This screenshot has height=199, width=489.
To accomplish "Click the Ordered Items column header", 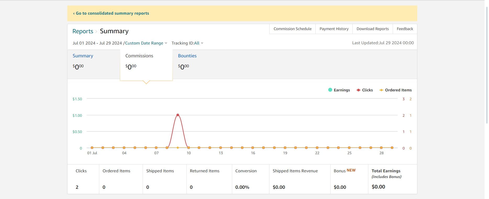I will [x=116, y=171].
